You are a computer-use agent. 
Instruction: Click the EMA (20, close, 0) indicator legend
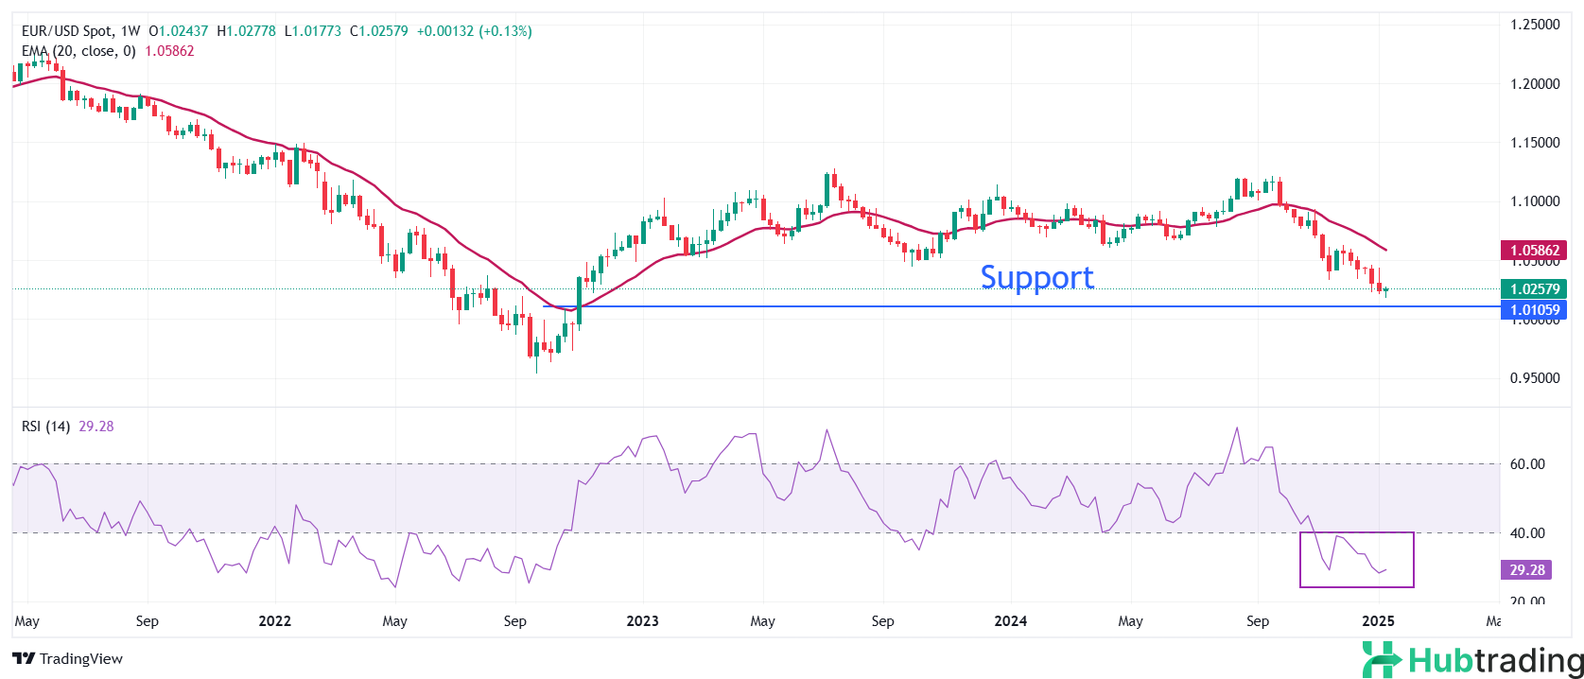pyautogui.click(x=78, y=51)
